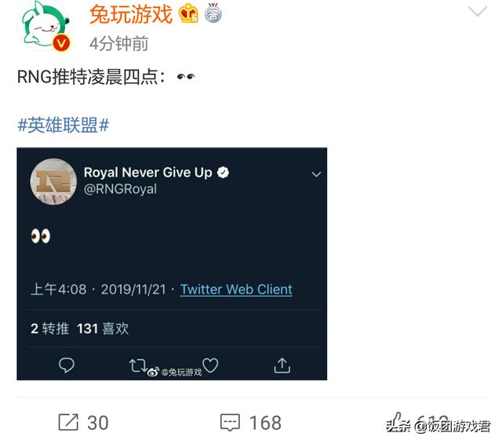
Task: Tap the gold crown membership badge
Action: pyautogui.click(x=188, y=13)
